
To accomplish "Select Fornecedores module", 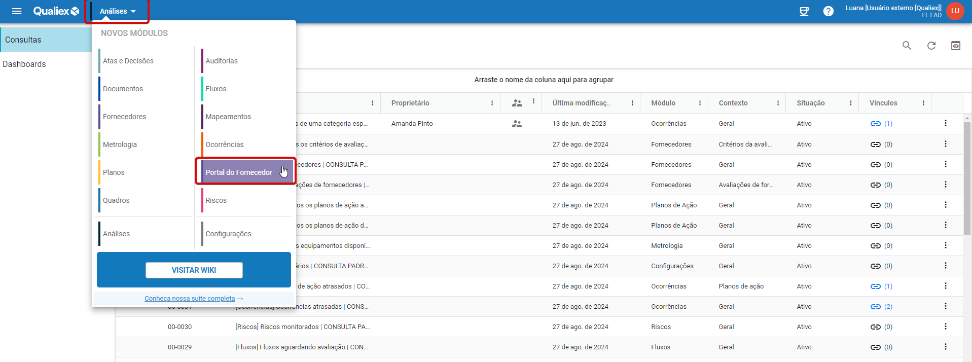I will pyautogui.click(x=145, y=117).
